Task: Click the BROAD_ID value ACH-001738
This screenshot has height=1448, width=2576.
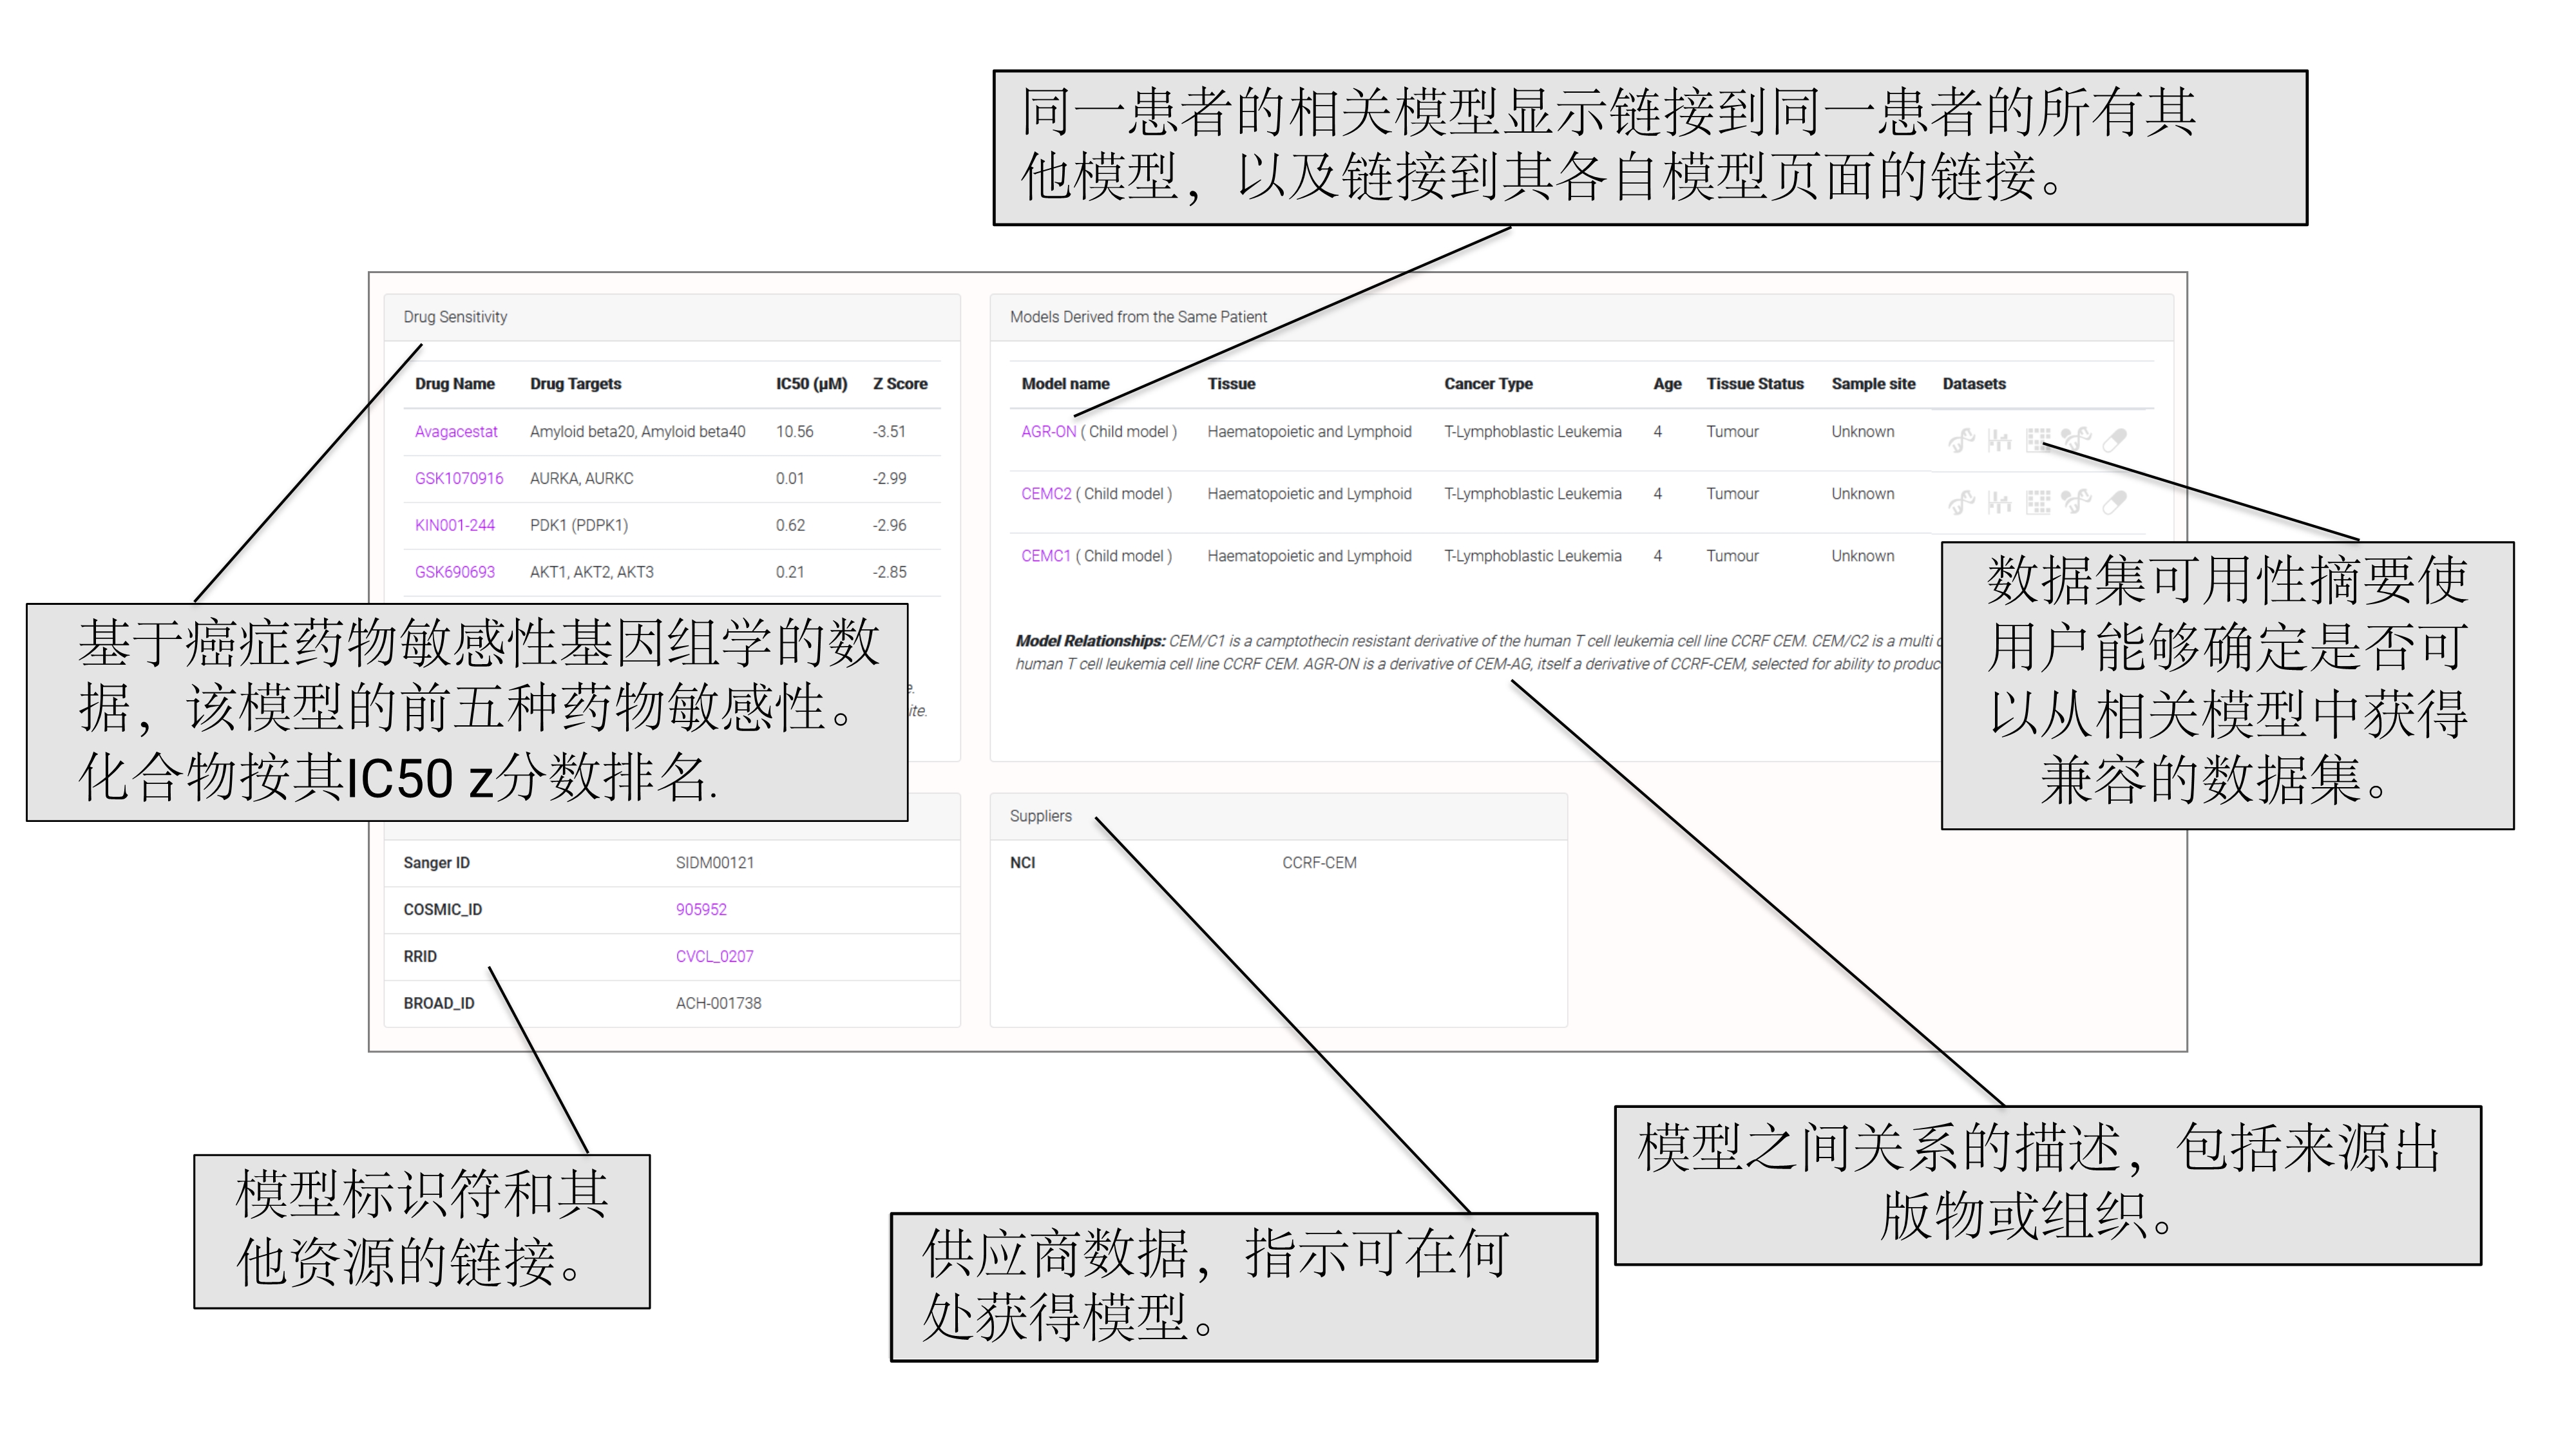Action: tap(718, 1004)
